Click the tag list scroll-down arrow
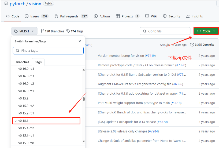The image size is (219, 148). (x=84, y=141)
